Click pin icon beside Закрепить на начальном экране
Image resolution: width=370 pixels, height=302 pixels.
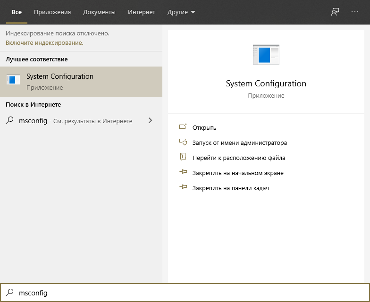pos(183,172)
